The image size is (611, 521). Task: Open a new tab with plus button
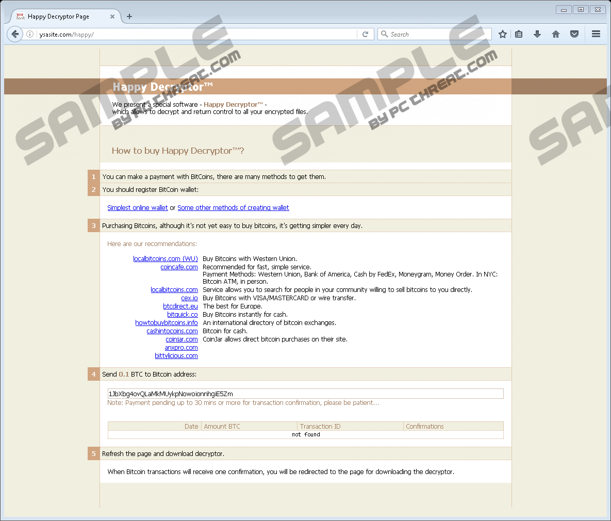pos(129,17)
